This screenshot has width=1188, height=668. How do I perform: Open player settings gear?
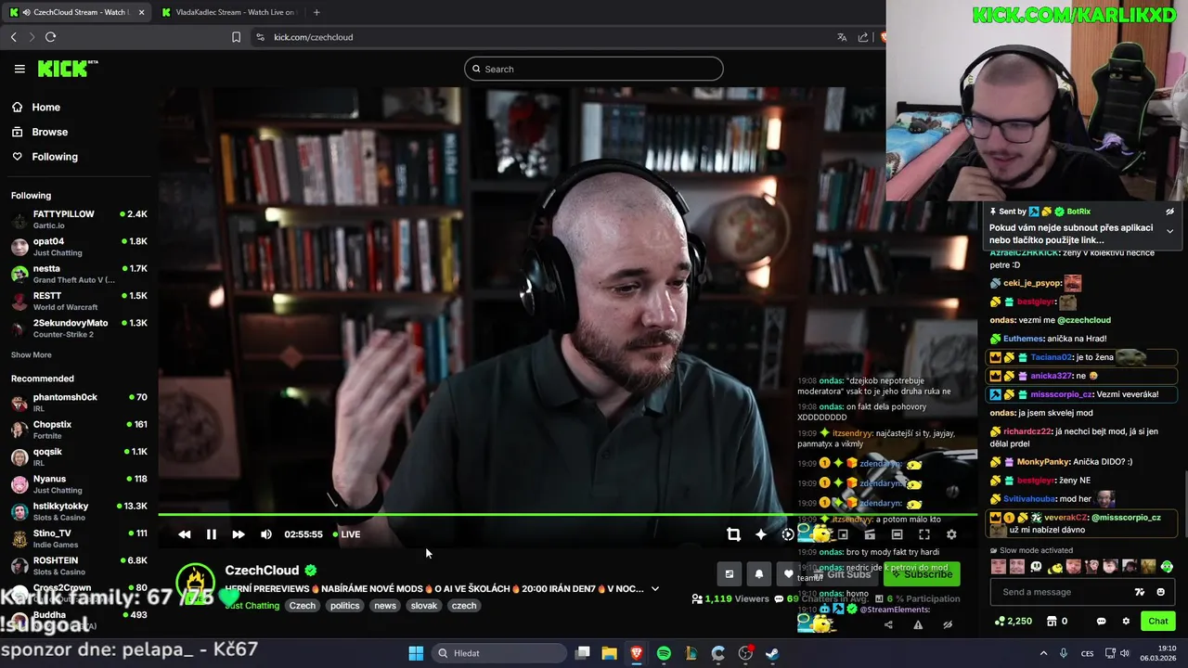[x=951, y=534]
